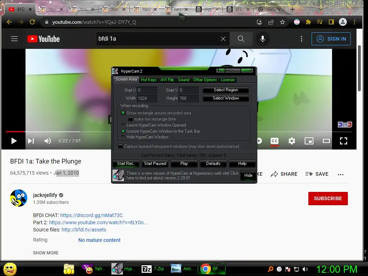Open the share page icon in address bar

tap(271, 22)
